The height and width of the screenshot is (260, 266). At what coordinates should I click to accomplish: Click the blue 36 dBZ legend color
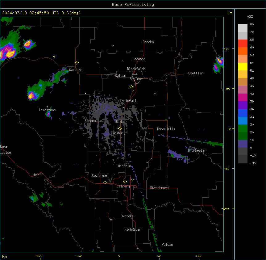click(x=243, y=113)
